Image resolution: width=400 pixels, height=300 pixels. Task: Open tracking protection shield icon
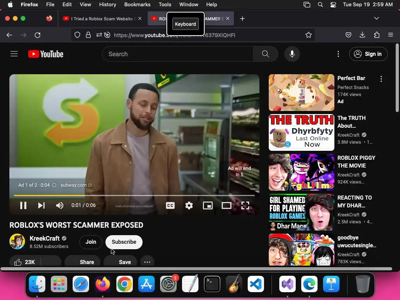coord(77,35)
